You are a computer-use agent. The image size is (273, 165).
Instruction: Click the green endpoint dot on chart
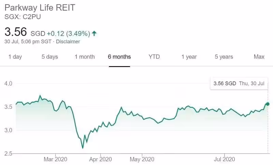click(x=268, y=104)
